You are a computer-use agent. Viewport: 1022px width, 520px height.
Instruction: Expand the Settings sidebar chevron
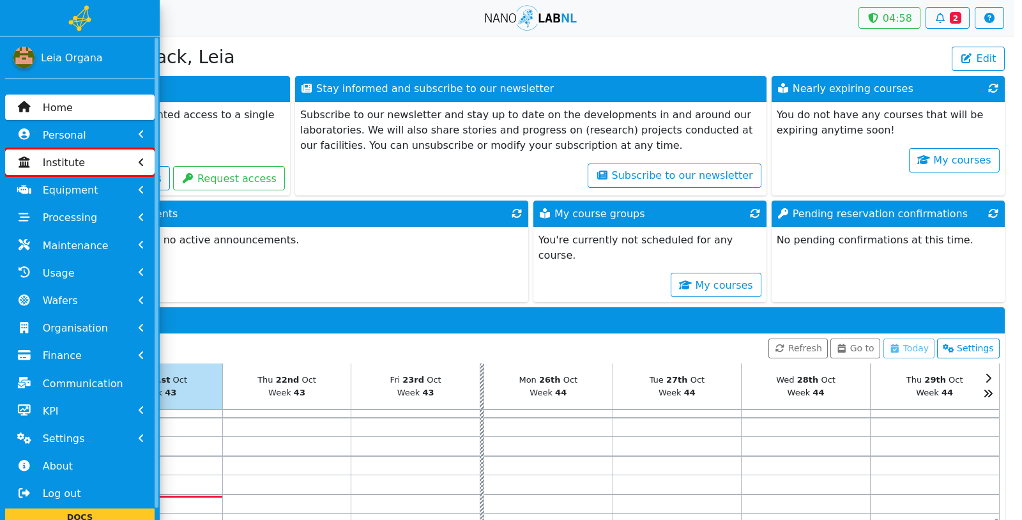(x=141, y=438)
